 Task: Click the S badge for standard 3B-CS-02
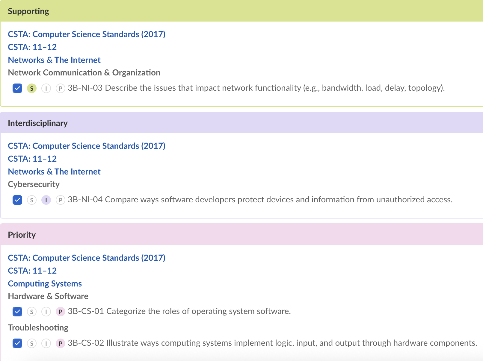[x=32, y=343]
